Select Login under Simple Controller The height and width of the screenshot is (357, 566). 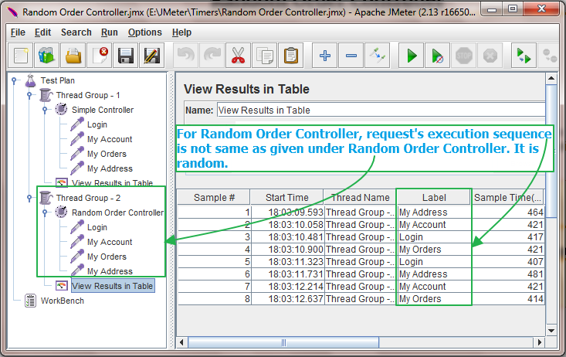click(x=97, y=124)
